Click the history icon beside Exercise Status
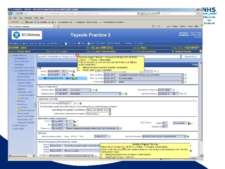Viewport: 225px width, 169px height. pyautogui.click(x=185, y=75)
